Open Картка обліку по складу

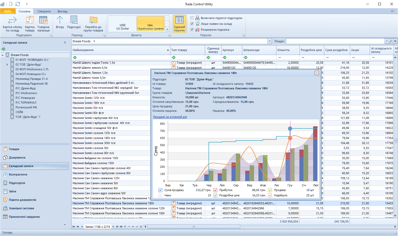pos(12,24)
